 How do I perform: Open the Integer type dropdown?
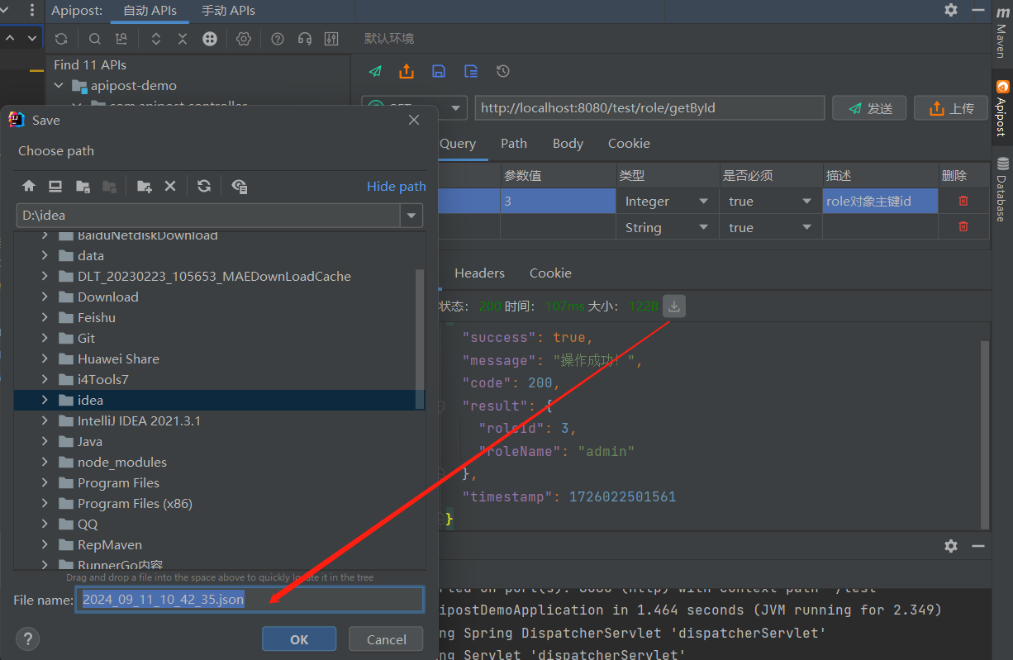(703, 202)
